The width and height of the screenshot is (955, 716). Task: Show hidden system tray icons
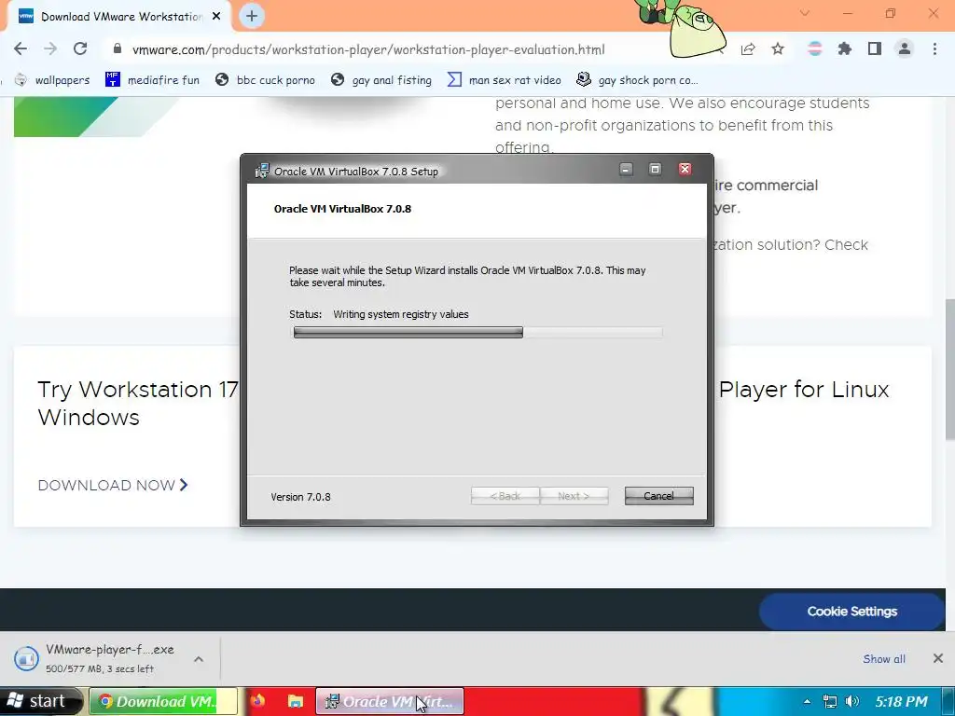(x=807, y=701)
